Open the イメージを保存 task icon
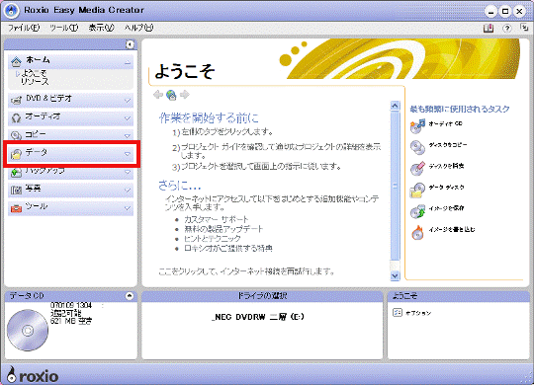Viewport: 534px width, 385px height. pos(417,211)
